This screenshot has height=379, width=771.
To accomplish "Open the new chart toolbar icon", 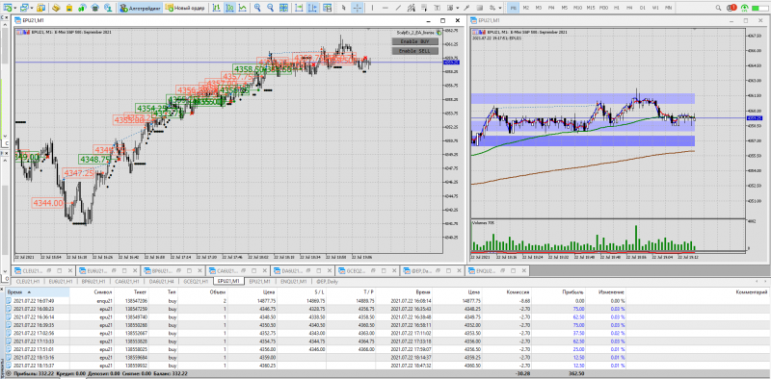I will click(x=7, y=8).
